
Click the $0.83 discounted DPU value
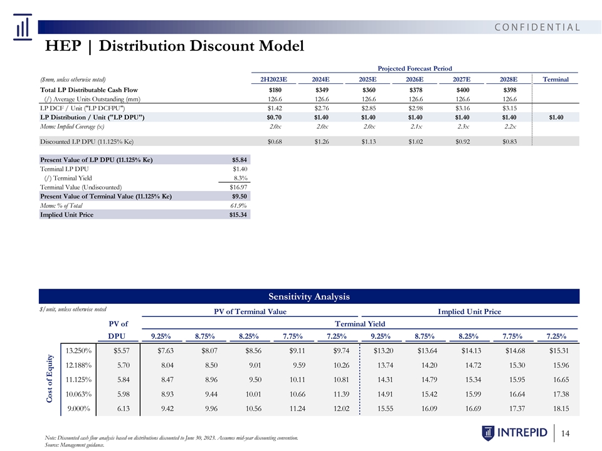tap(509, 142)
